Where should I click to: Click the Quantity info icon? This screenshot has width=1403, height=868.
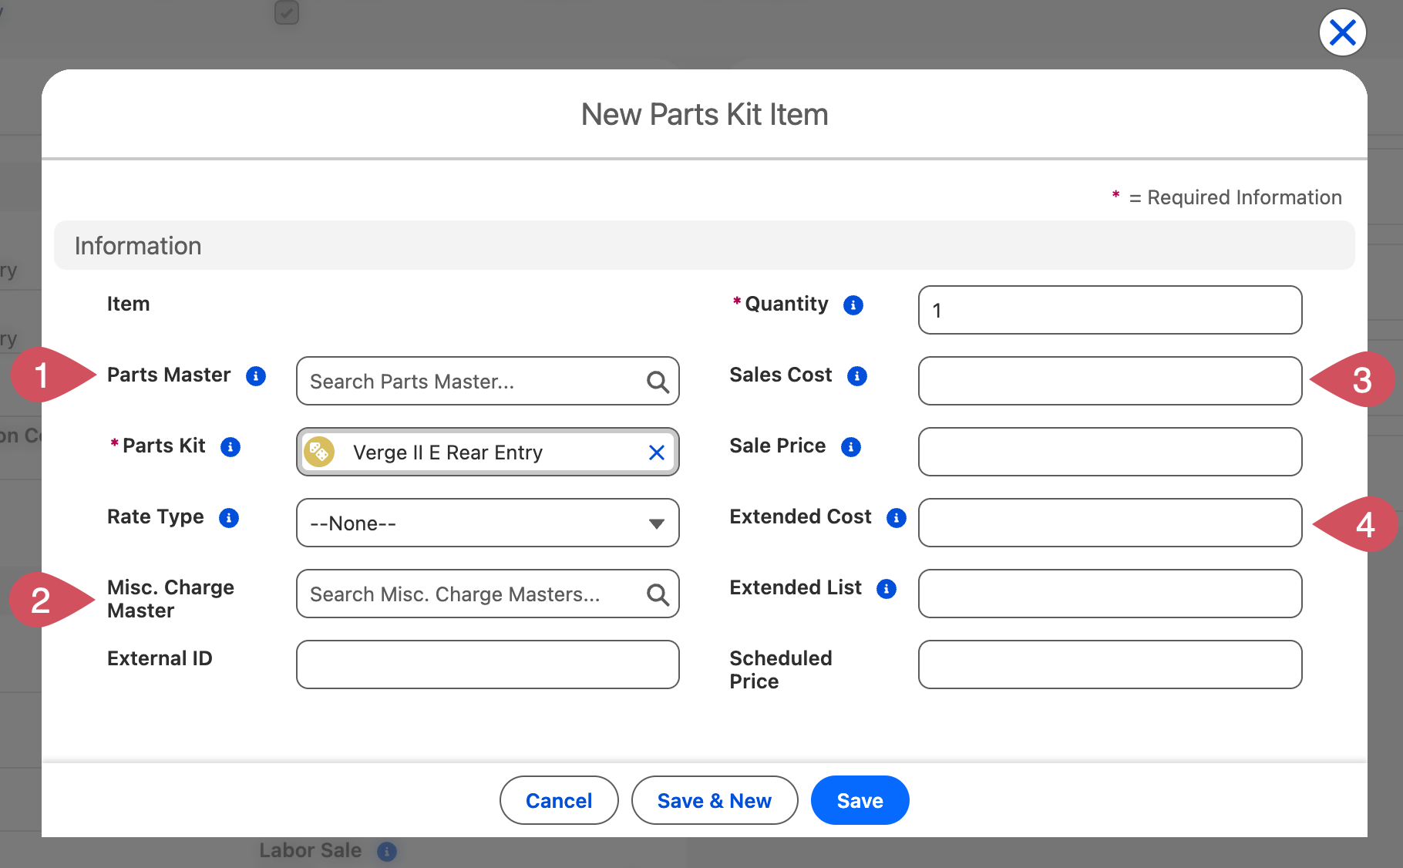click(853, 305)
